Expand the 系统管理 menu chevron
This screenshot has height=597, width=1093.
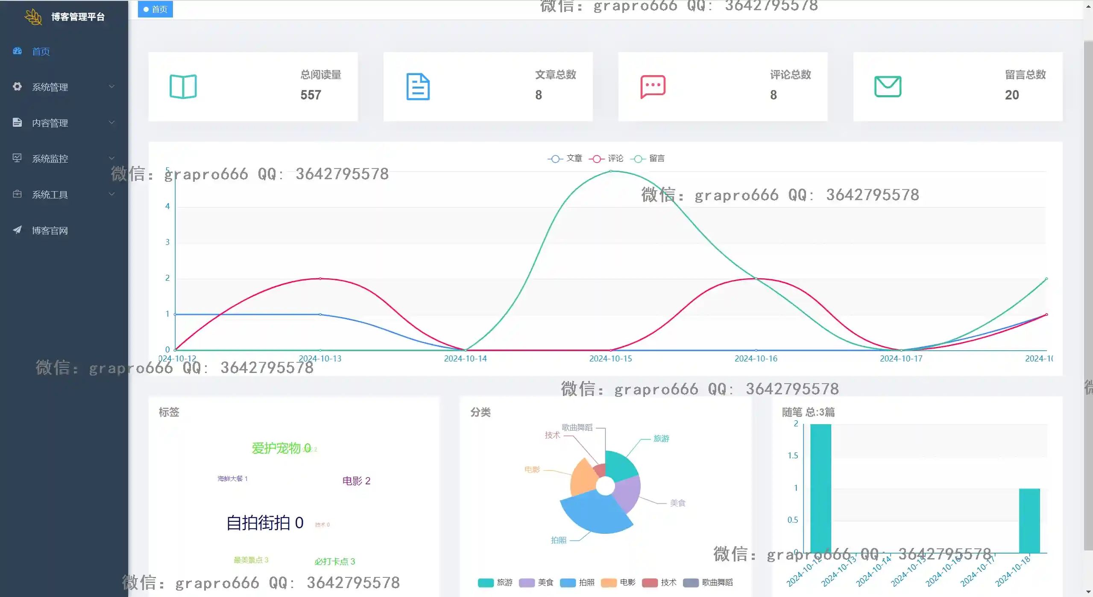(x=111, y=87)
